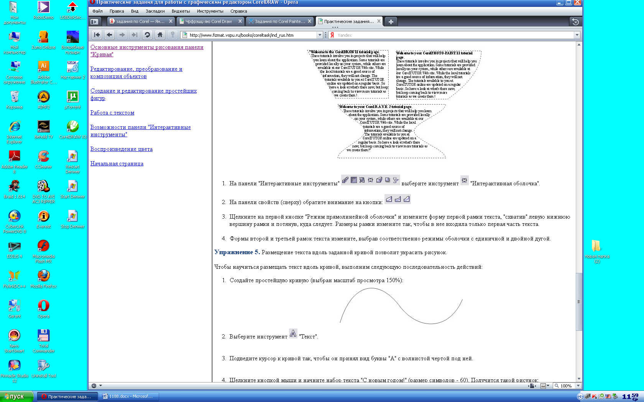
Task: Click the page vertical scrollbar thumb
Action: tap(579, 302)
